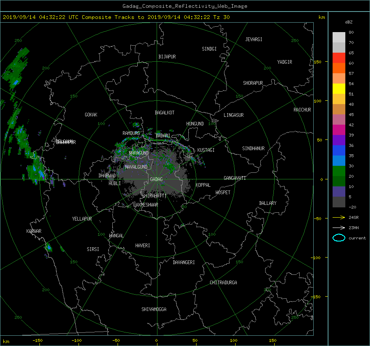Click the 51 dBZ yellow color swatch
Viewport: 370px width, 346px height.
[x=339, y=88]
